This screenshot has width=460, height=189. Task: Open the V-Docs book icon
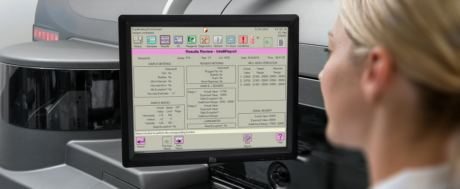tap(230, 40)
